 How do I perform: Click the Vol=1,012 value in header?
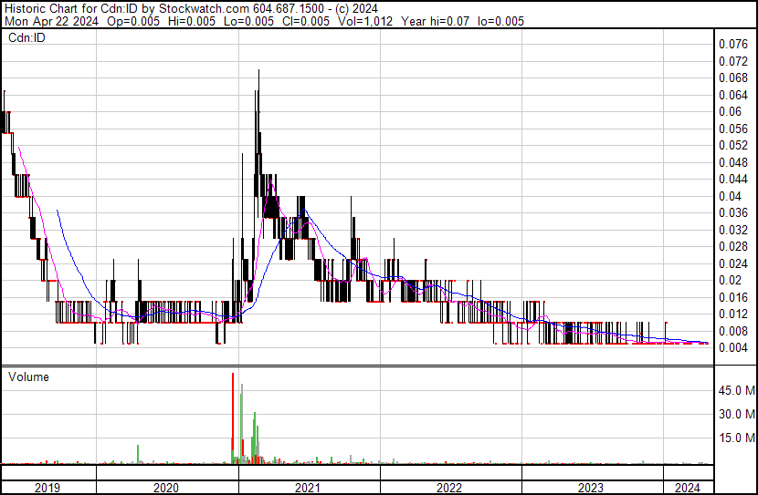tap(365, 21)
